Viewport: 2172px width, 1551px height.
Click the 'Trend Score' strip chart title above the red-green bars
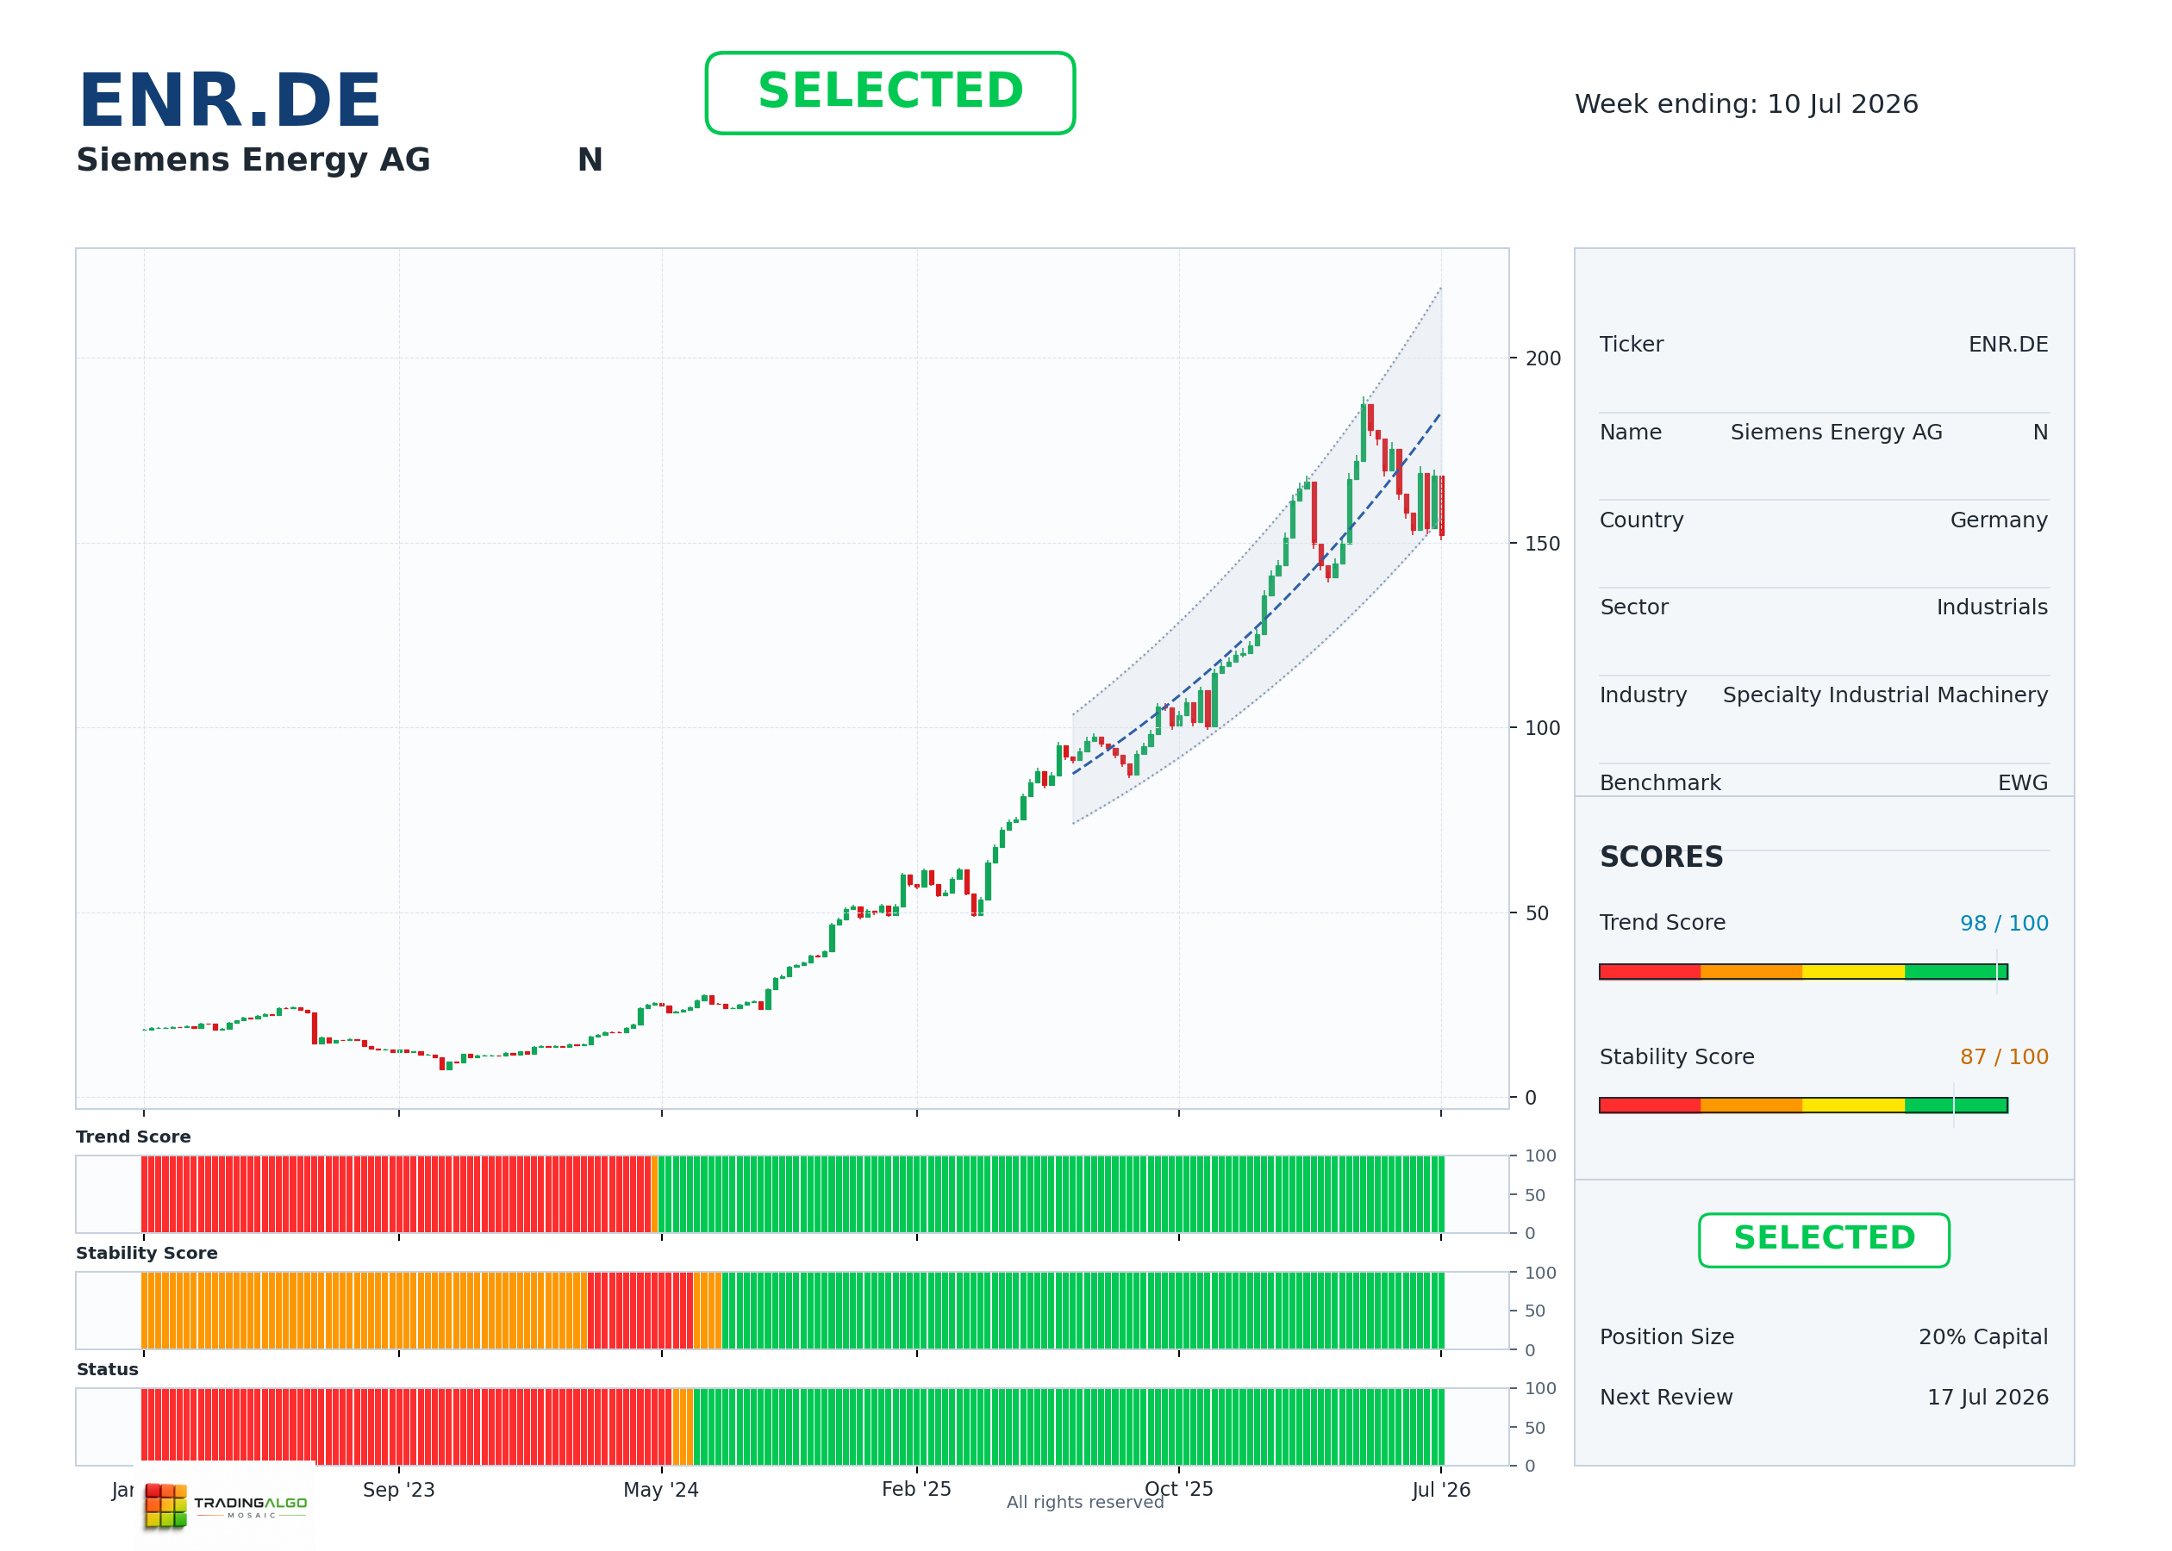[133, 1137]
